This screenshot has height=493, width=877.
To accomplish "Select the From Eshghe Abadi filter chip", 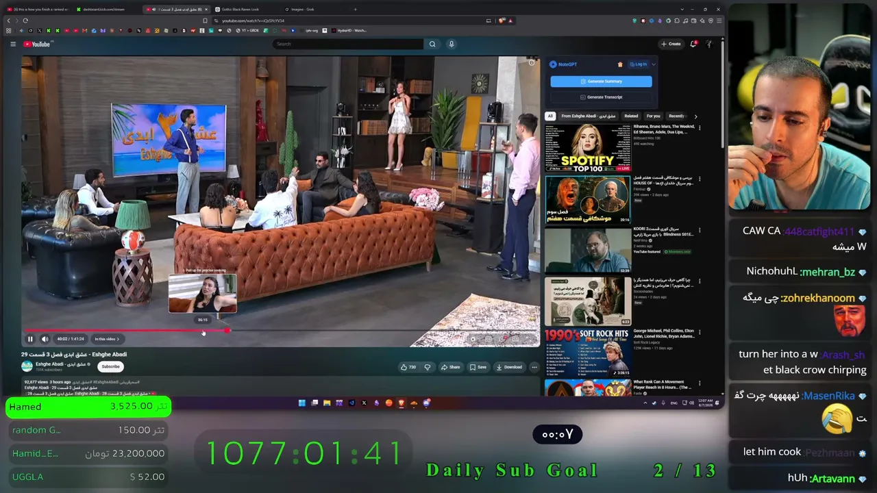I will coord(588,116).
